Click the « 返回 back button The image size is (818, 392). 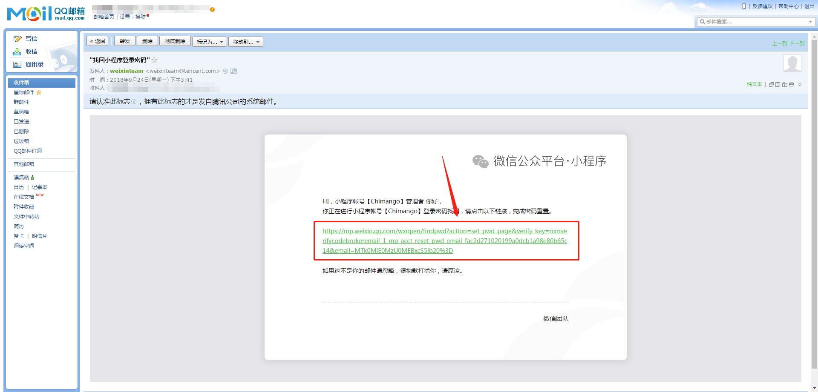98,41
